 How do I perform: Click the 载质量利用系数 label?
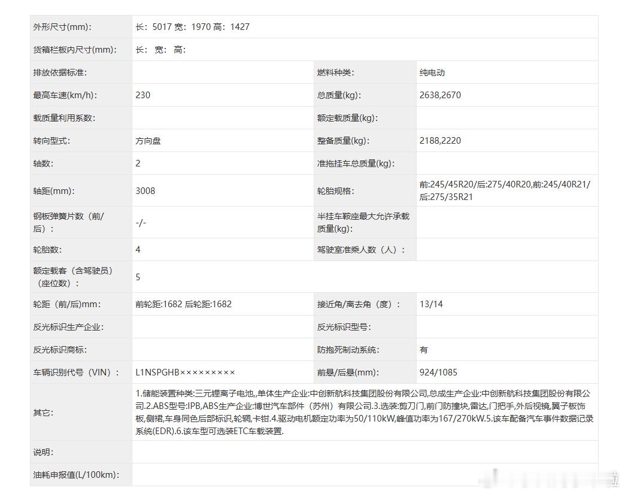coord(64,118)
